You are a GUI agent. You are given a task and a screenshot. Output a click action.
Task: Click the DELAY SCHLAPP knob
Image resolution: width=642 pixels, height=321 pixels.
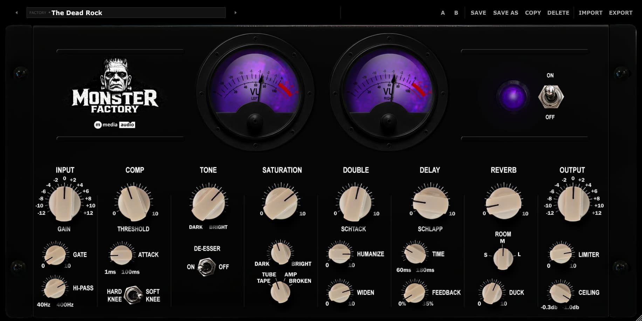click(x=430, y=203)
